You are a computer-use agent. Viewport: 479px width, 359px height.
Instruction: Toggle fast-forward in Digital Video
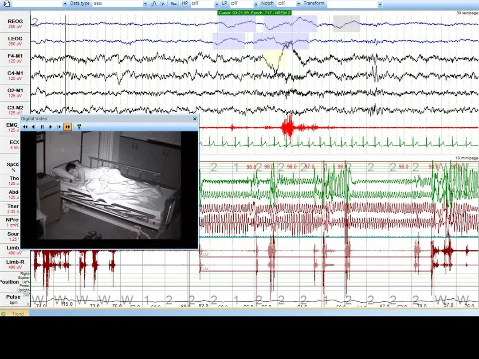coord(67,127)
